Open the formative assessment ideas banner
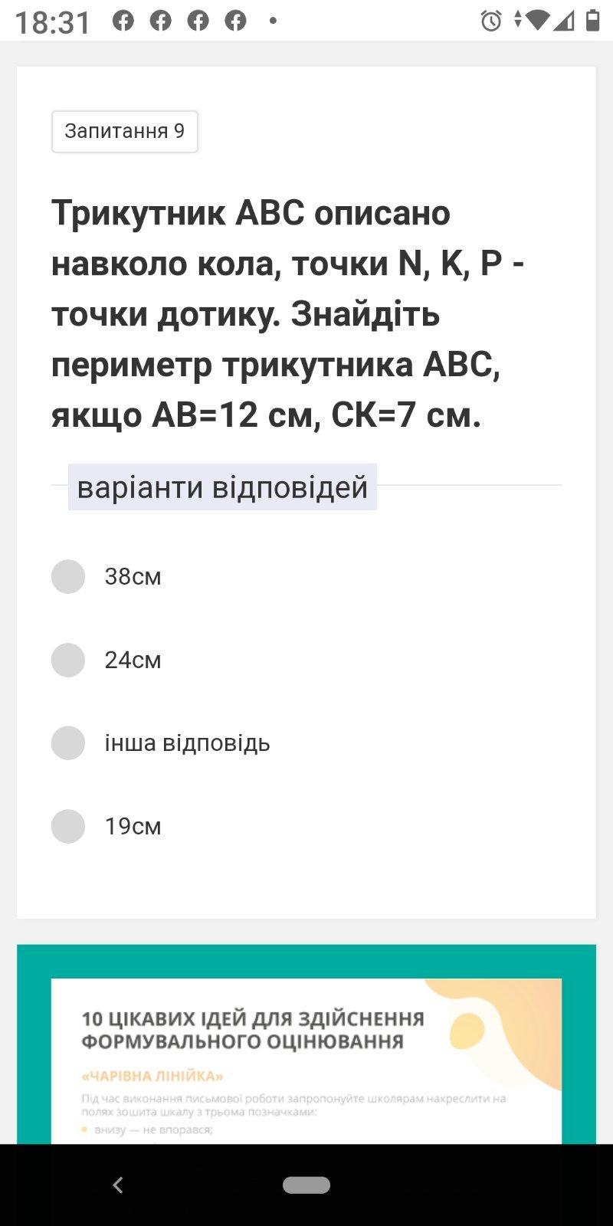 point(306,1057)
